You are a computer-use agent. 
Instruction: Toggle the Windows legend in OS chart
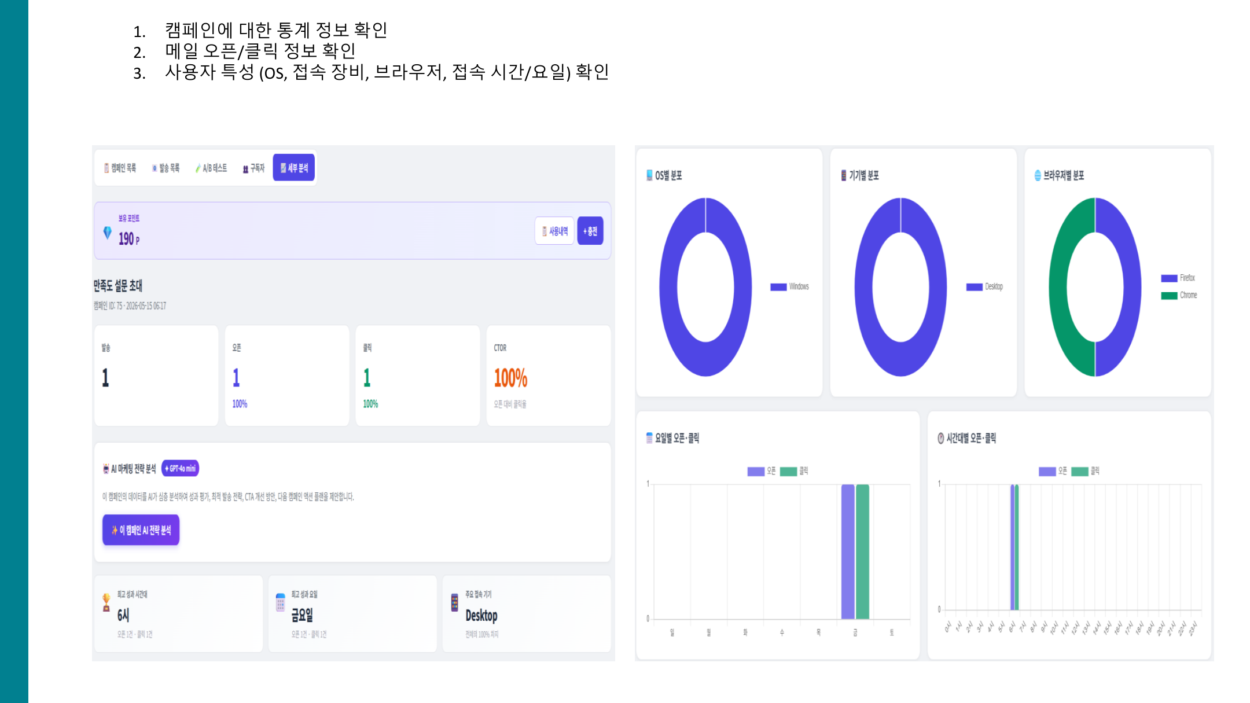(790, 286)
